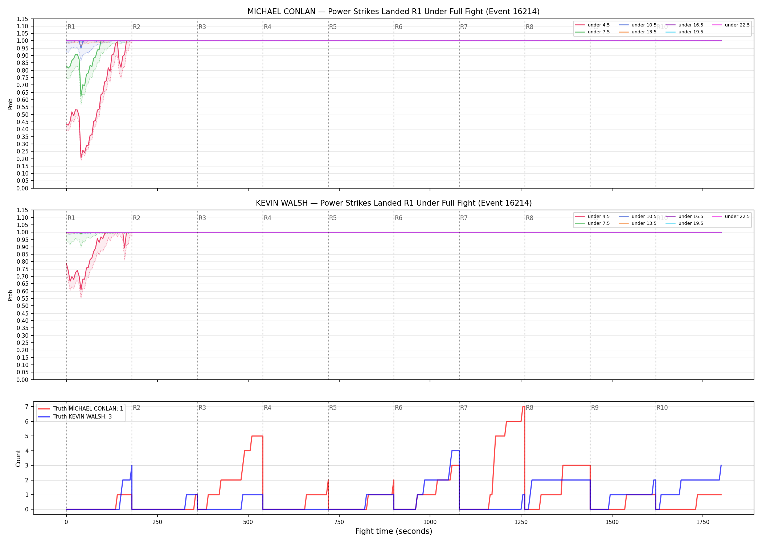Select 'Prob' axis label on Kevin Walsh chart
This screenshot has width=762, height=544.
click(11, 295)
